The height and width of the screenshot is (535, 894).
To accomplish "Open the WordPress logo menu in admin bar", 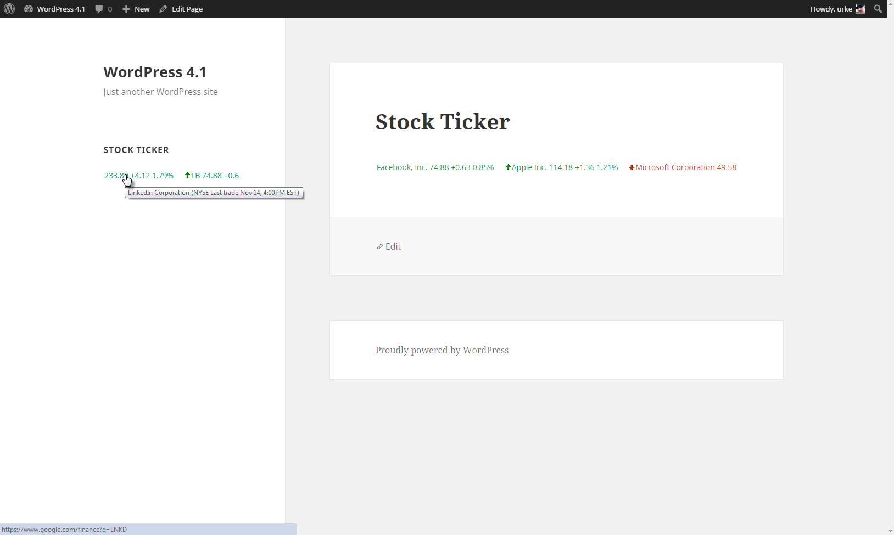I will click(9, 9).
